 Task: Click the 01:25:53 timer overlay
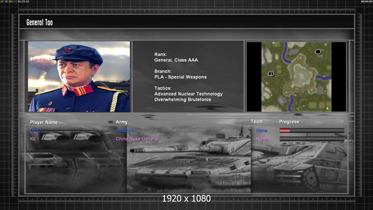[x=23, y=1]
